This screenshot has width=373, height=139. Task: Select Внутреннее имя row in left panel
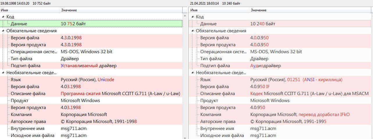(91, 129)
